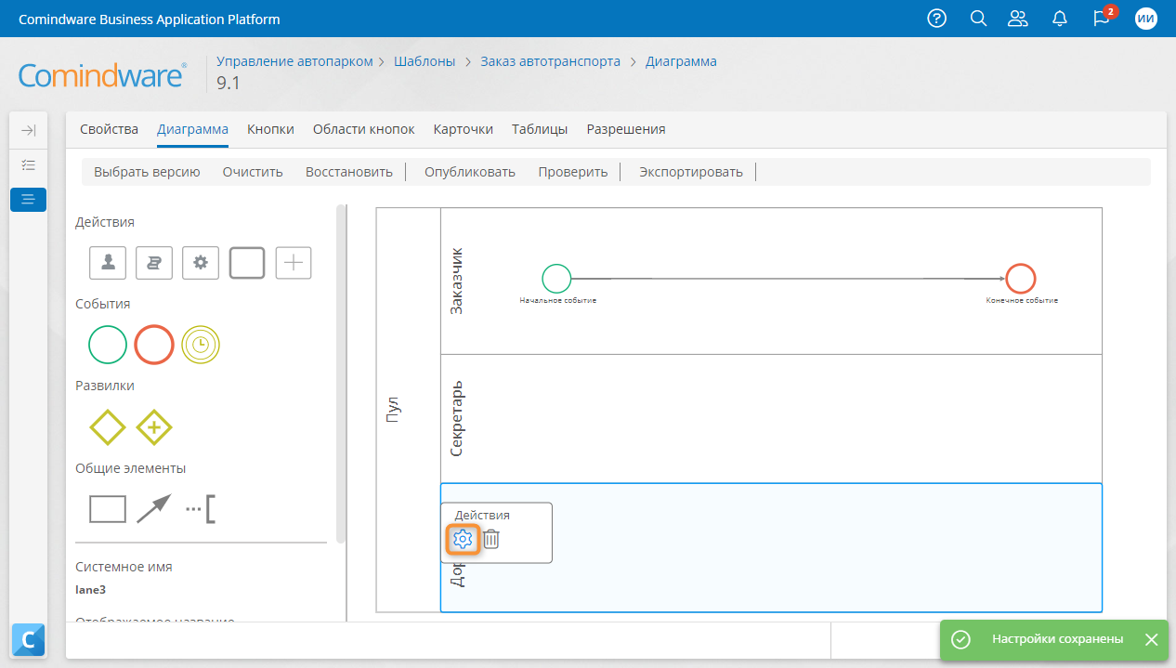Select the start event circle on diagram
The image size is (1176, 668).
pos(556,278)
